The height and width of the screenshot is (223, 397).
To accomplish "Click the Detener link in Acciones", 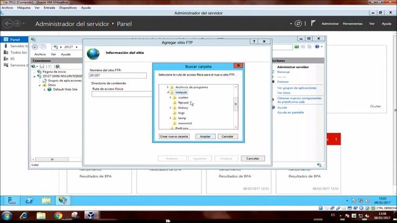I will (x=283, y=82).
